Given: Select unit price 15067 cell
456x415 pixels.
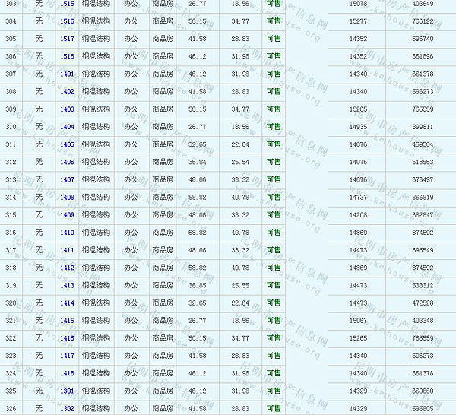Looking at the screenshot, I should (x=358, y=321).
